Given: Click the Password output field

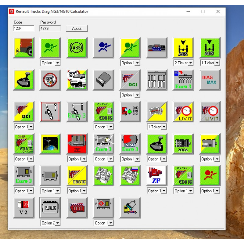Looking at the screenshot, I should (50, 28).
